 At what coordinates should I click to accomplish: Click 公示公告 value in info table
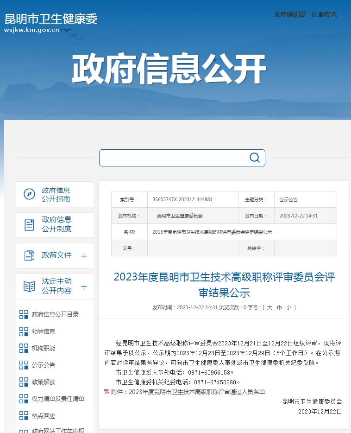(288, 199)
